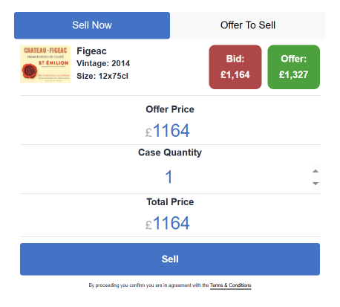Click the Size: 12x75cl text
This screenshot has width=340, height=307.
102,76
